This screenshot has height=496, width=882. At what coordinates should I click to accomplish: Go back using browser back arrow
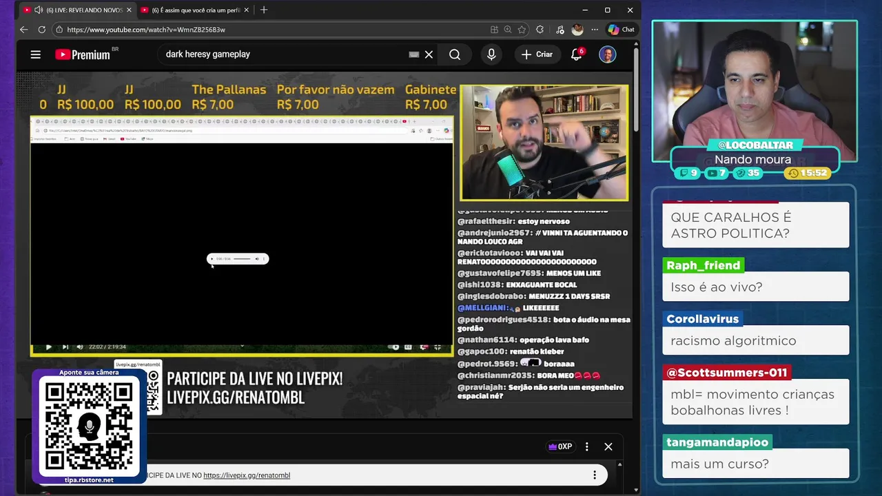point(24,30)
